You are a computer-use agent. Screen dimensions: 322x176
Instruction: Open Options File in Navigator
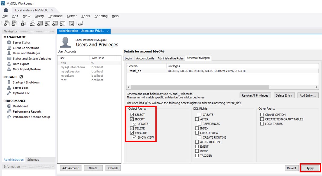(21, 93)
